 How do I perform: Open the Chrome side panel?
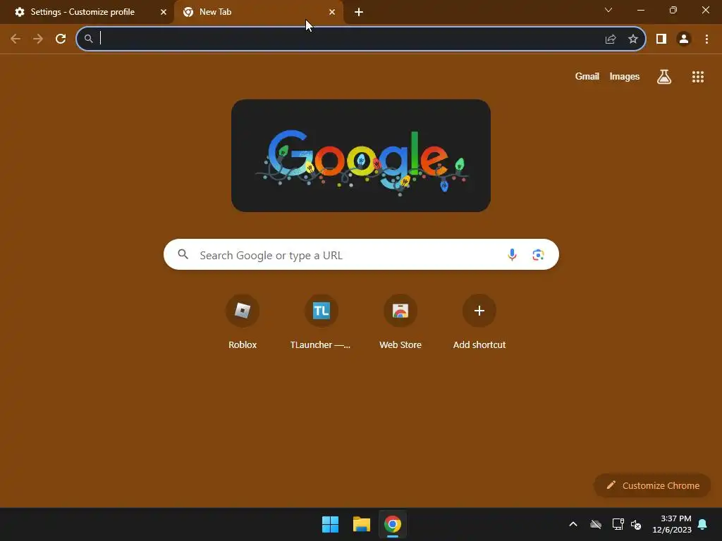click(661, 39)
